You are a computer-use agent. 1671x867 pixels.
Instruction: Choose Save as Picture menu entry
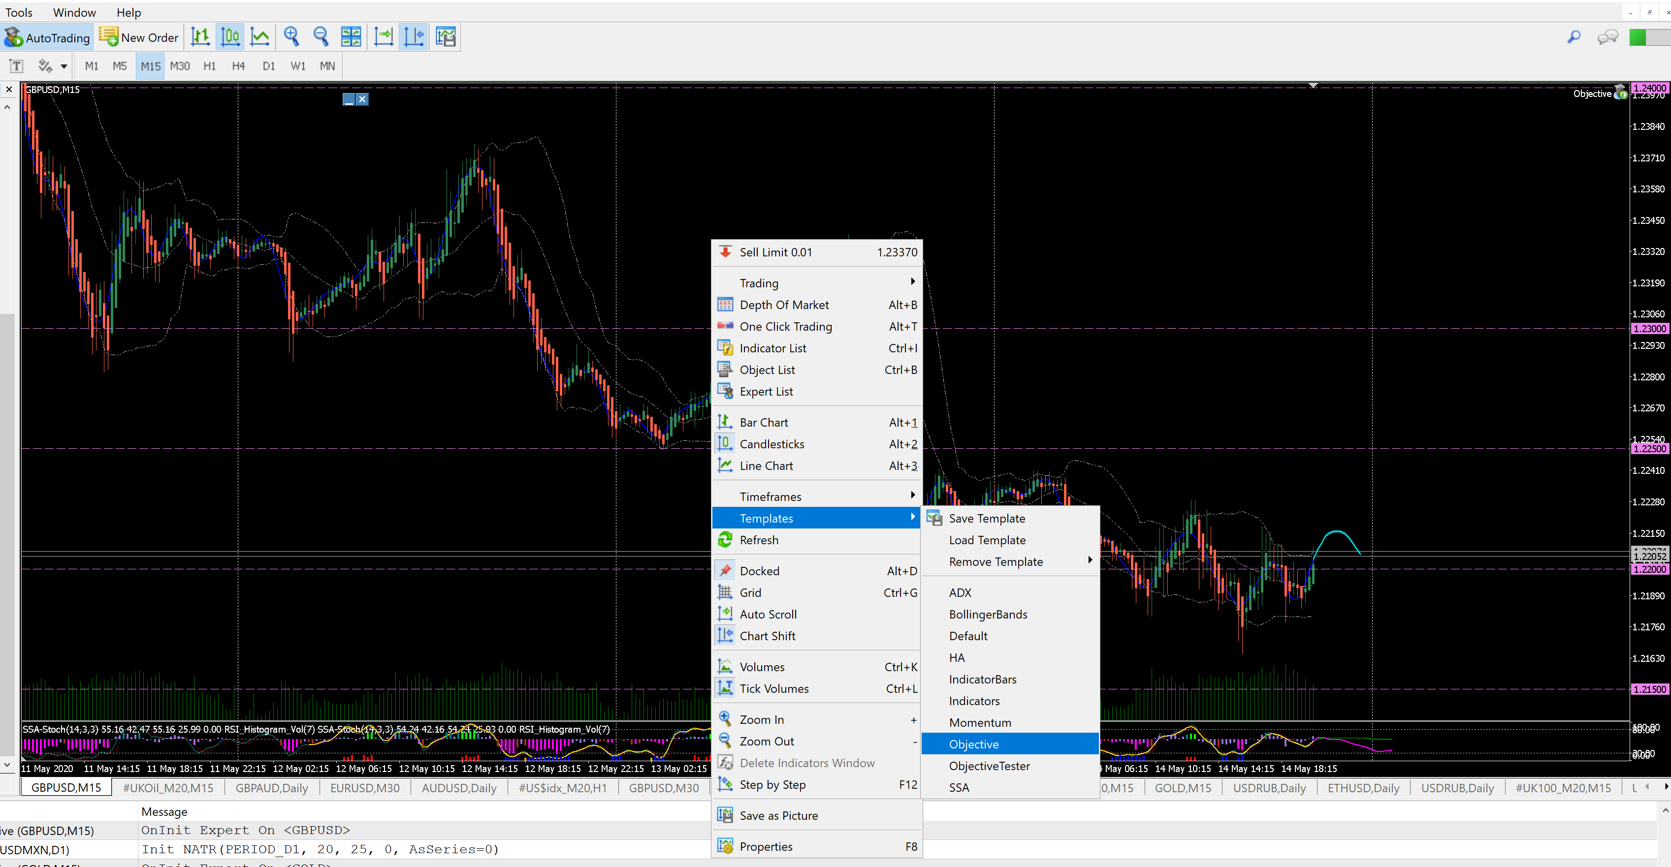[x=778, y=815]
